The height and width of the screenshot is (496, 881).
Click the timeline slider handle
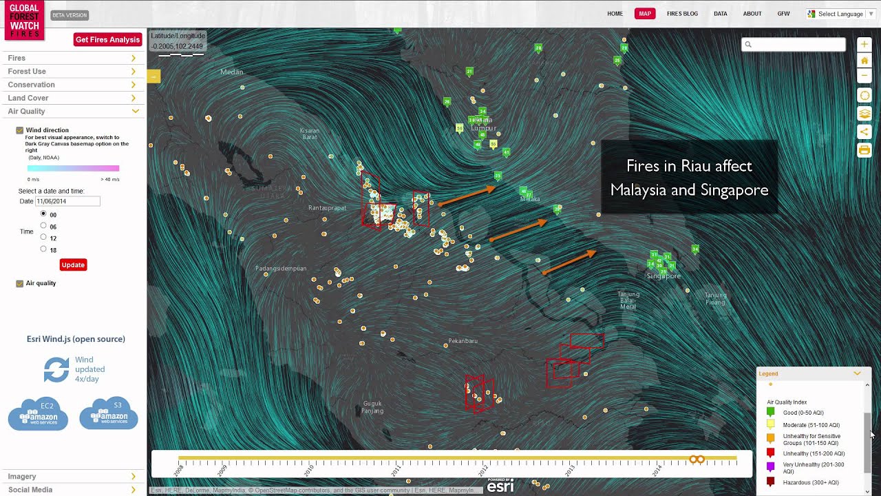[697, 459]
